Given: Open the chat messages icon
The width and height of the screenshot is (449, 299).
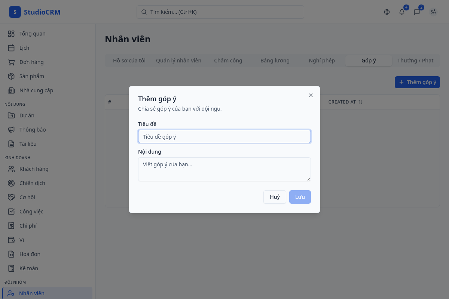Looking at the screenshot, I should pyautogui.click(x=417, y=12).
